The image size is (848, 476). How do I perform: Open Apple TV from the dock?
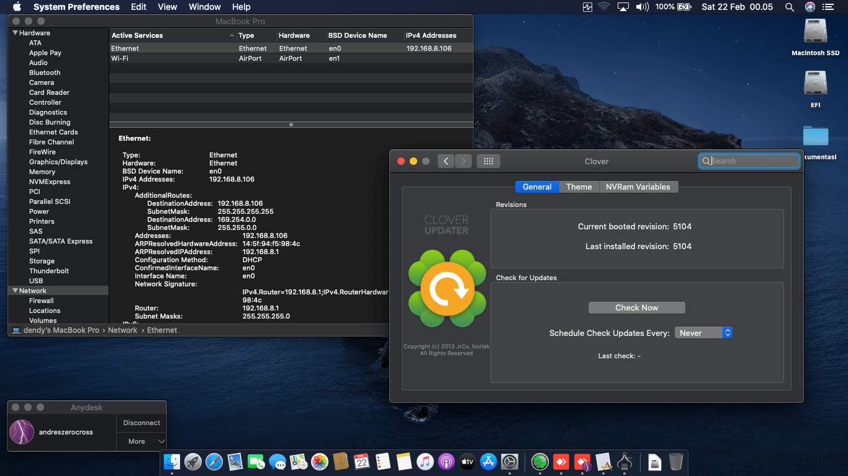tap(467, 462)
